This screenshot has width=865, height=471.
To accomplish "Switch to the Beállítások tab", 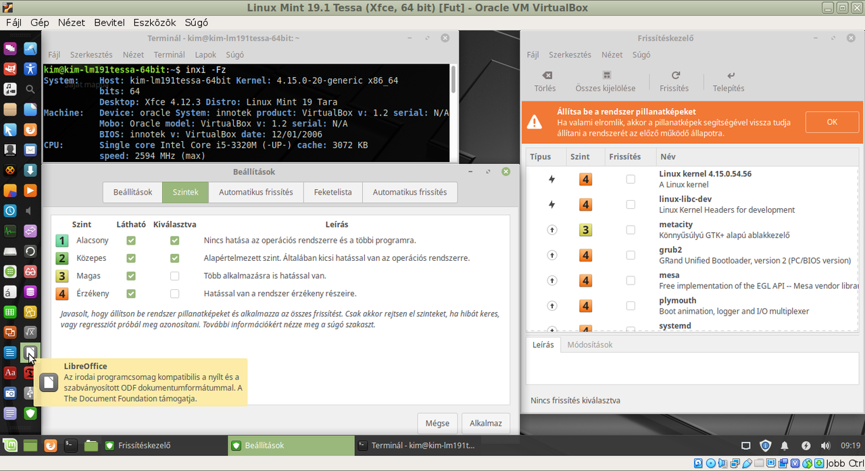I will click(132, 192).
